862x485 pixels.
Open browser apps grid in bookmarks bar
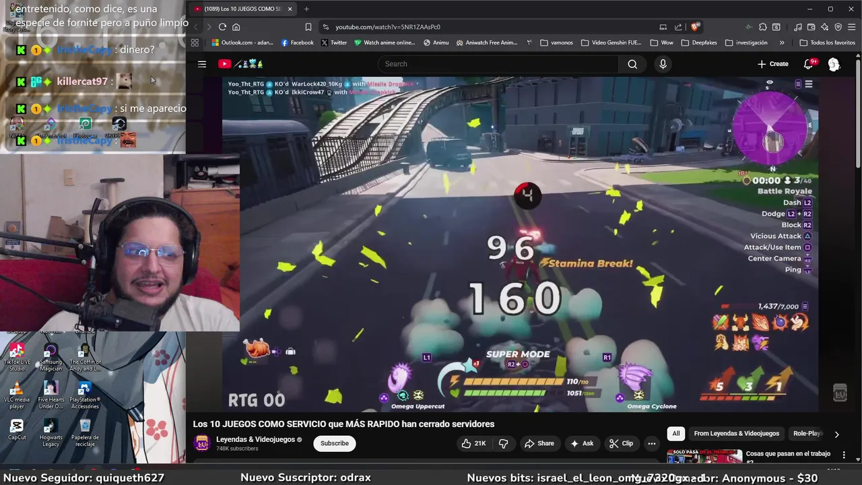(x=195, y=42)
